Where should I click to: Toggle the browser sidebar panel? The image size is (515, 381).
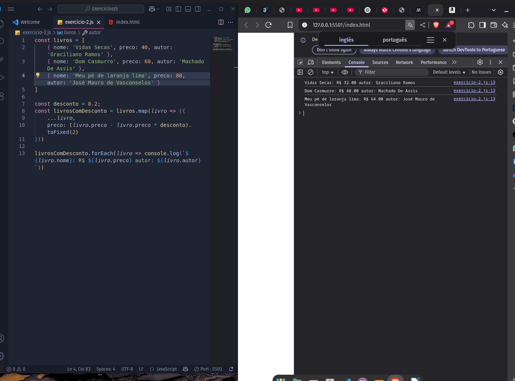pyautogui.click(x=483, y=25)
